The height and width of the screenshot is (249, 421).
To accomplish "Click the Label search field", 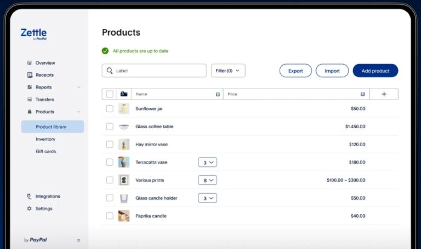I will [154, 71].
